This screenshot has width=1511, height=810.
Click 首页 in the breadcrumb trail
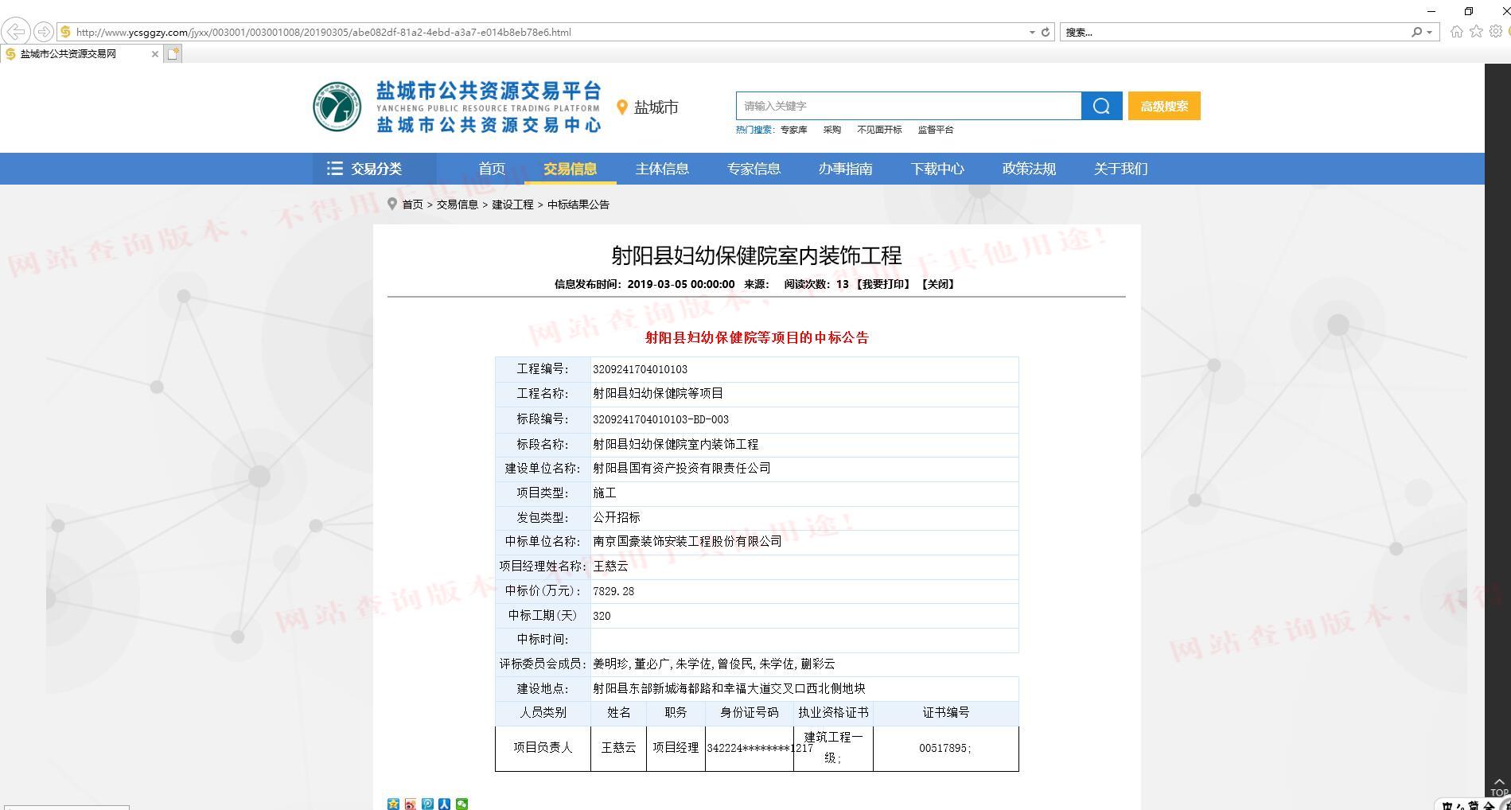click(412, 204)
